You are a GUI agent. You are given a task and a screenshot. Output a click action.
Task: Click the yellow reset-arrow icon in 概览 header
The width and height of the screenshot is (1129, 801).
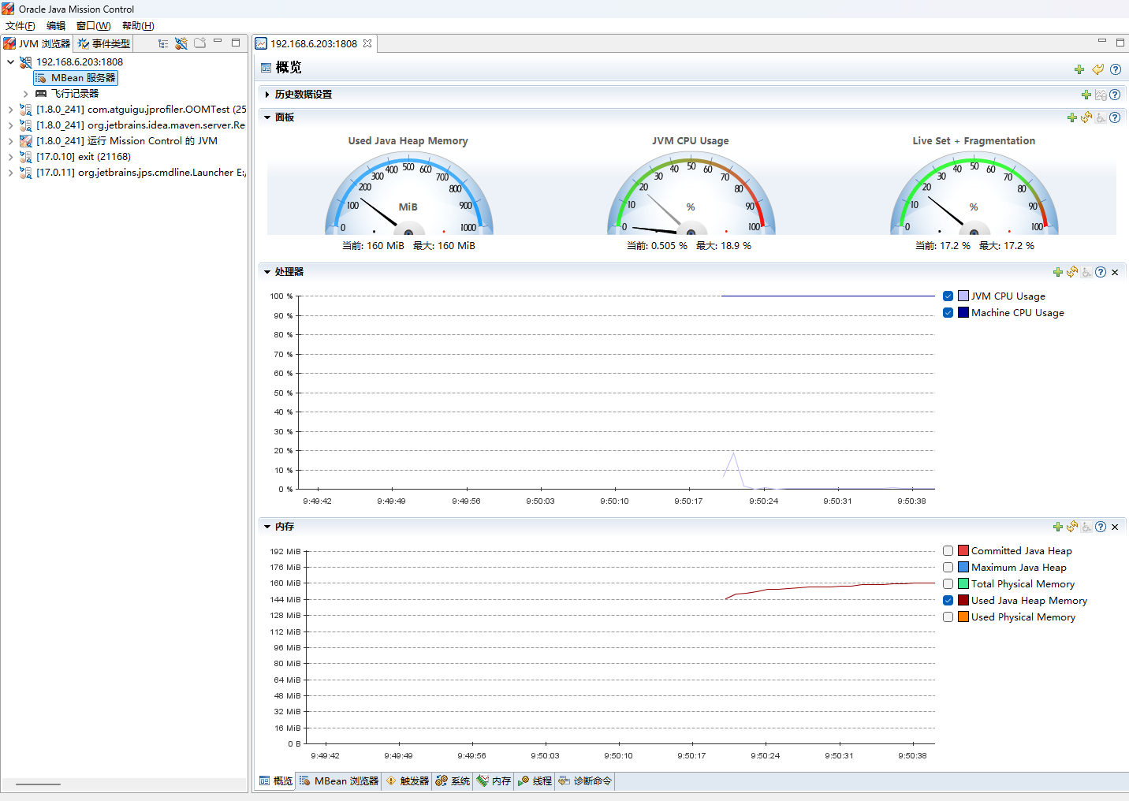pos(1097,69)
